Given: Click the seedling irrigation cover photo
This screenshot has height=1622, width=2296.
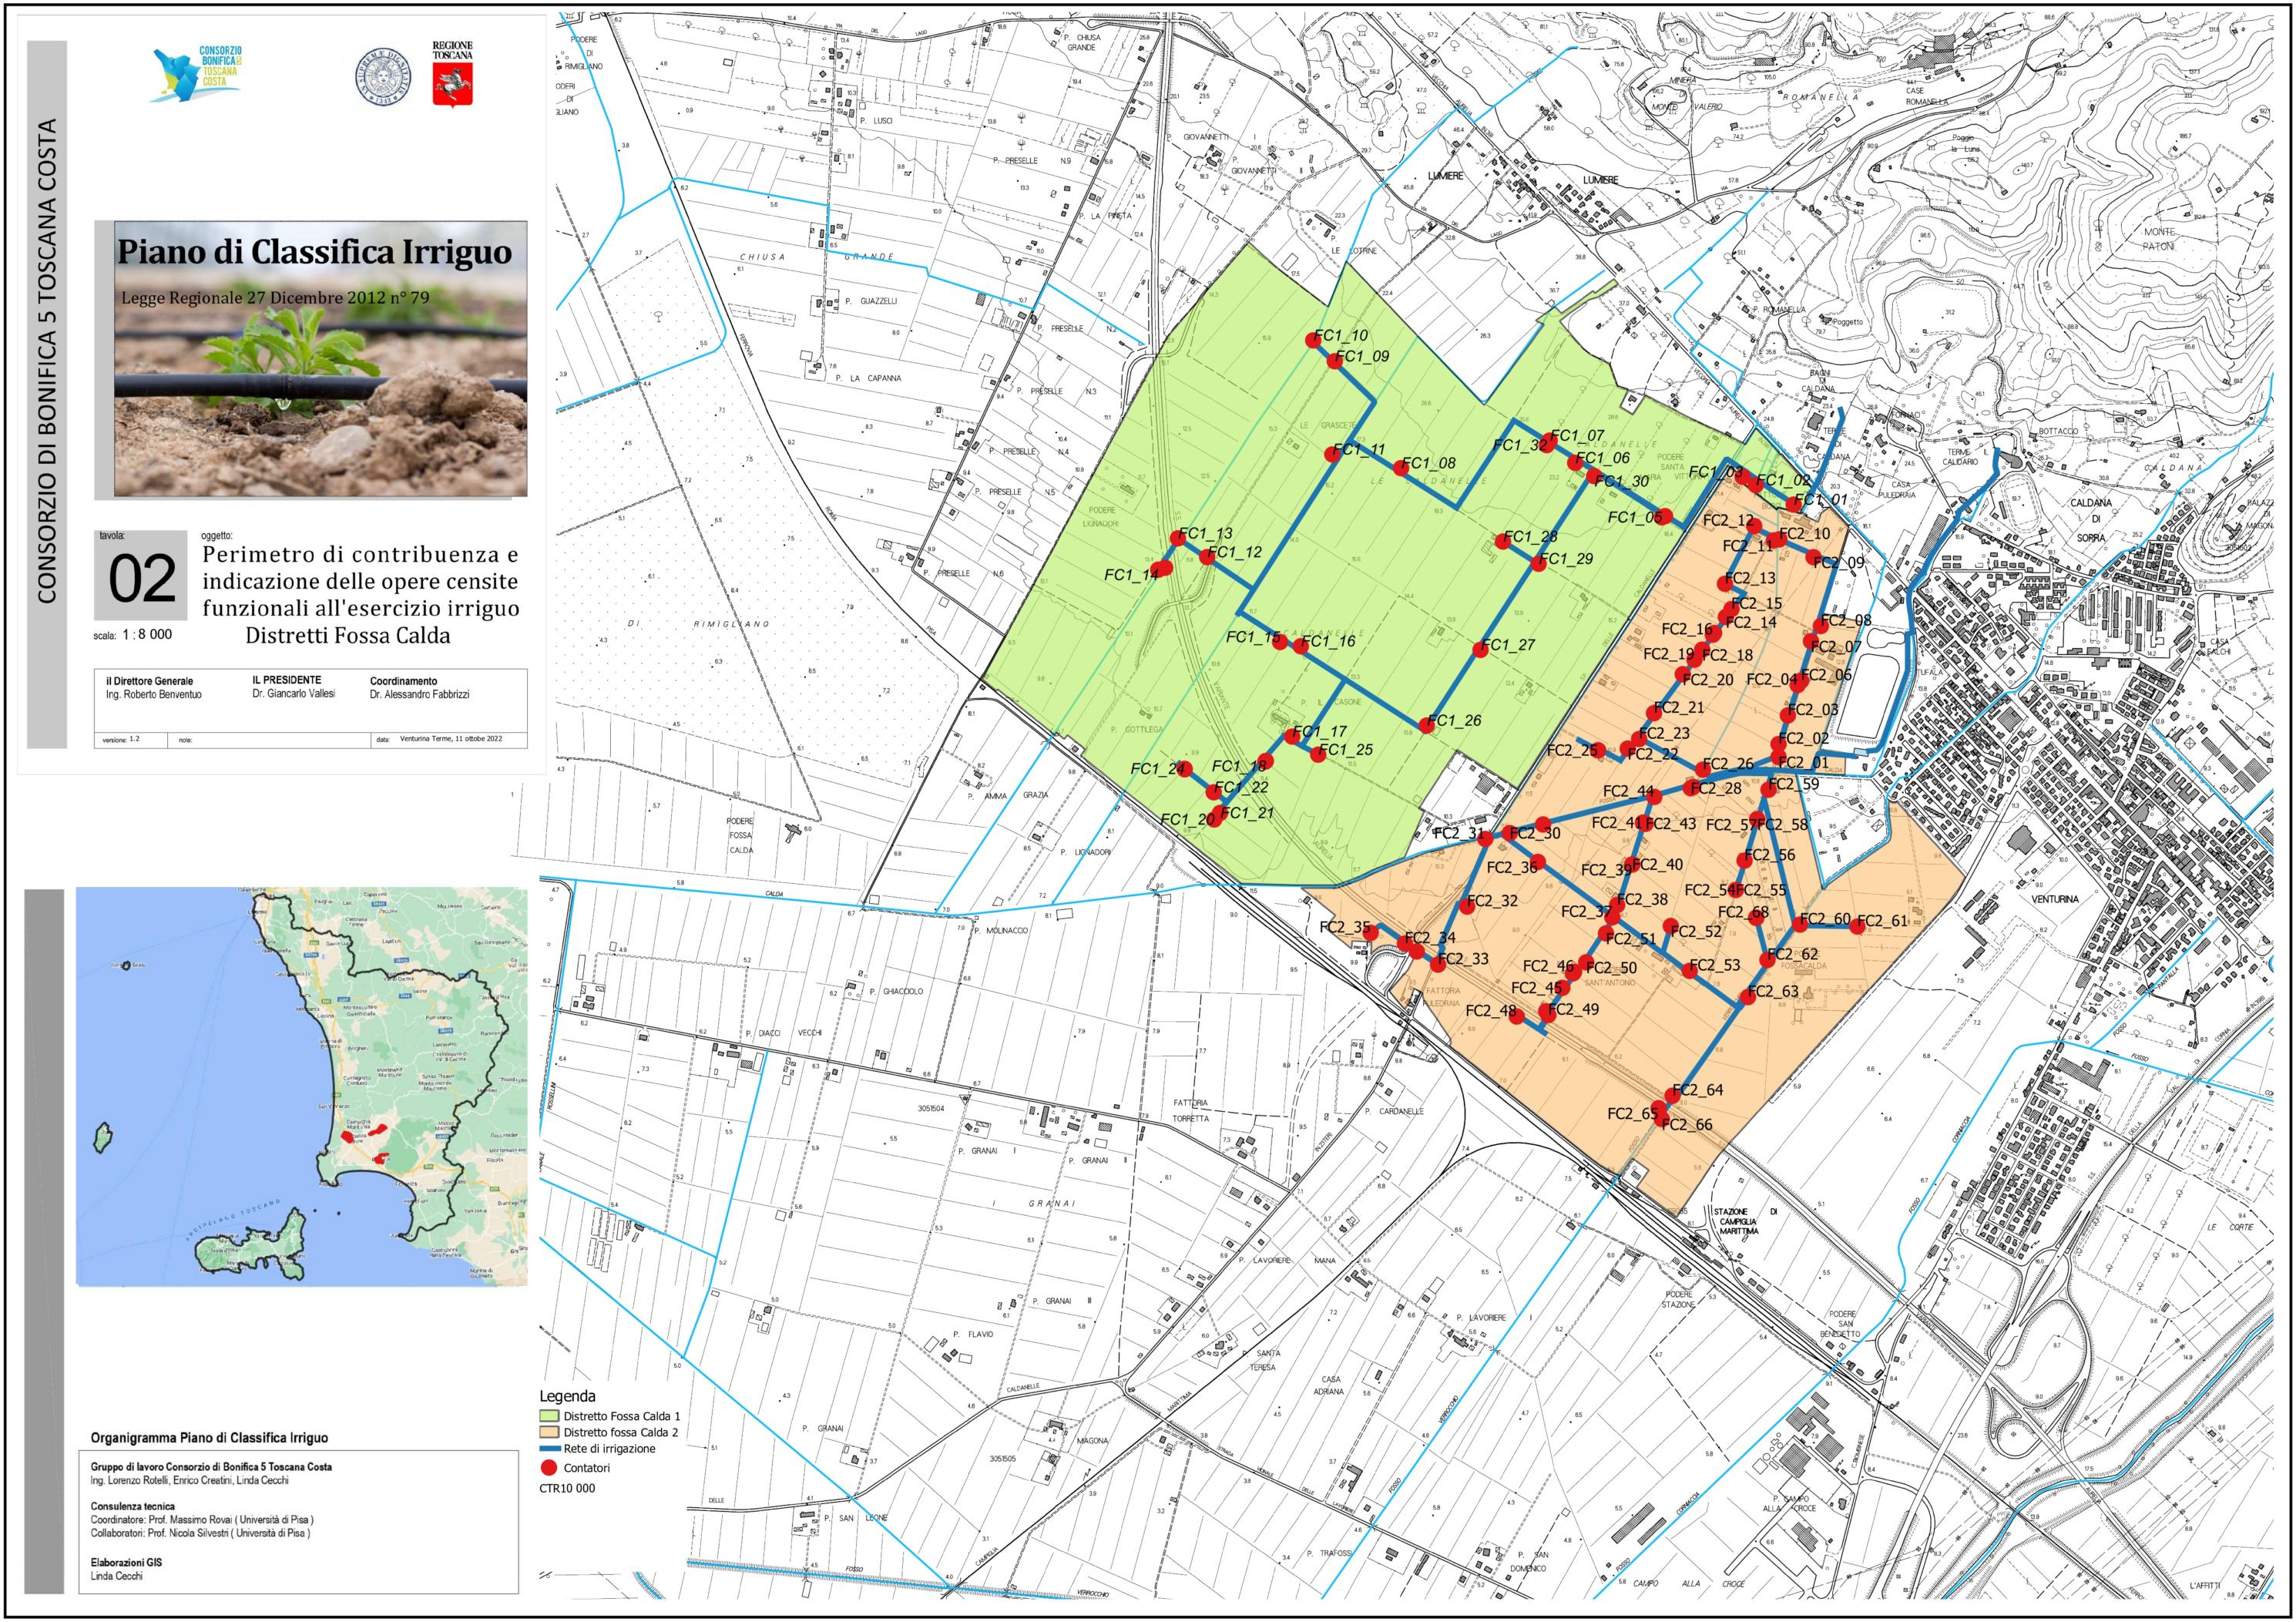Looking at the screenshot, I should tap(321, 360).
